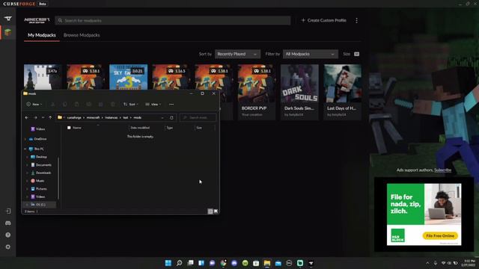This screenshot has width=479, height=269.
Task: Go back in File Explorer navigation
Action: point(27,117)
